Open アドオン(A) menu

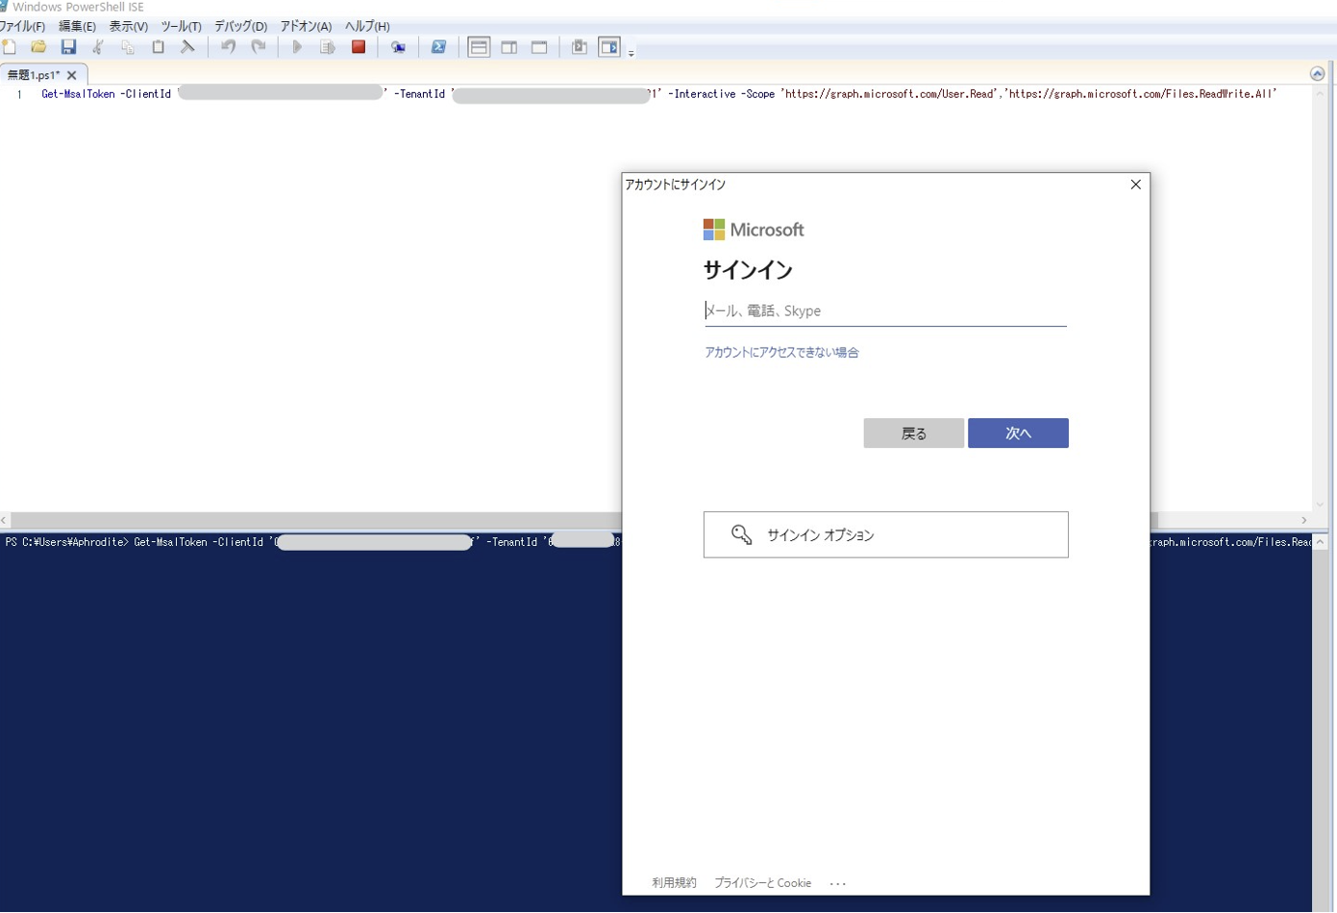pos(306,26)
